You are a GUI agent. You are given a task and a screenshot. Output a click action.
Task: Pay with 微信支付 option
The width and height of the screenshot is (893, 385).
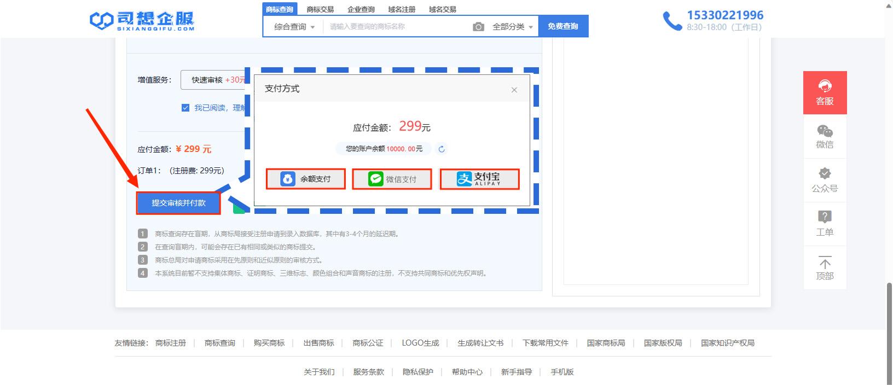pyautogui.click(x=392, y=179)
